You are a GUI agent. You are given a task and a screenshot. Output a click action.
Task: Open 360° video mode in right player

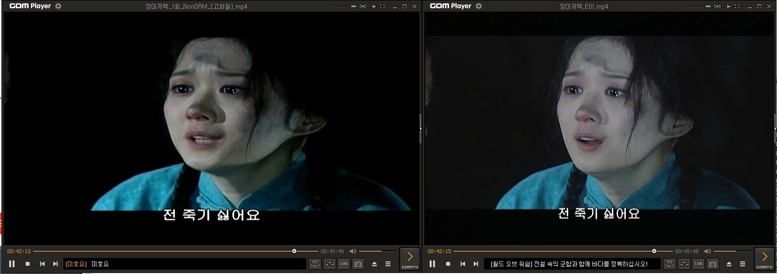point(670,264)
